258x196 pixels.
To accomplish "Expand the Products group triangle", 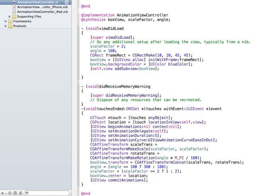I will coord(6,26).
